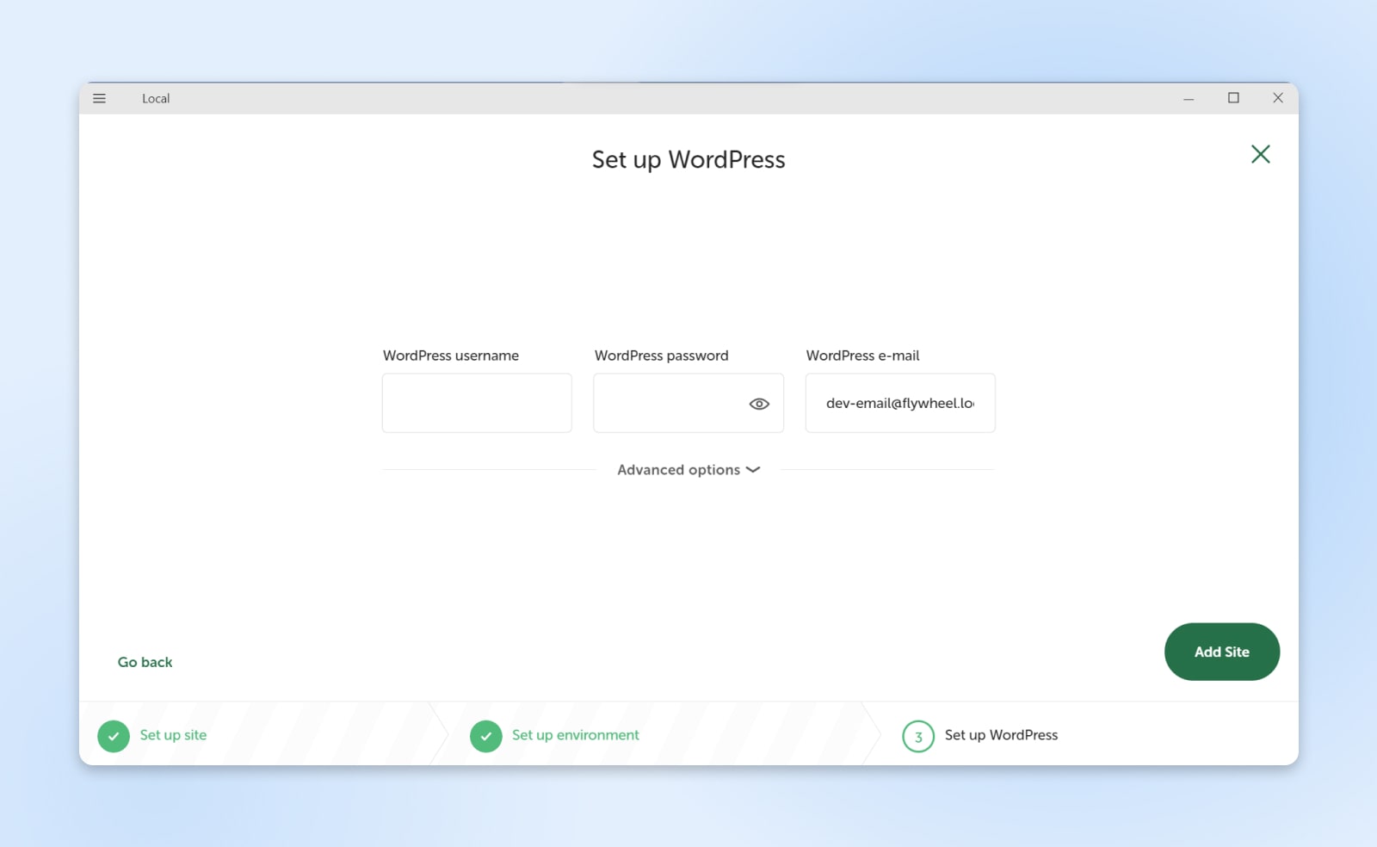Select the Set up WordPress step label
The image size is (1377, 847).
click(x=1001, y=735)
